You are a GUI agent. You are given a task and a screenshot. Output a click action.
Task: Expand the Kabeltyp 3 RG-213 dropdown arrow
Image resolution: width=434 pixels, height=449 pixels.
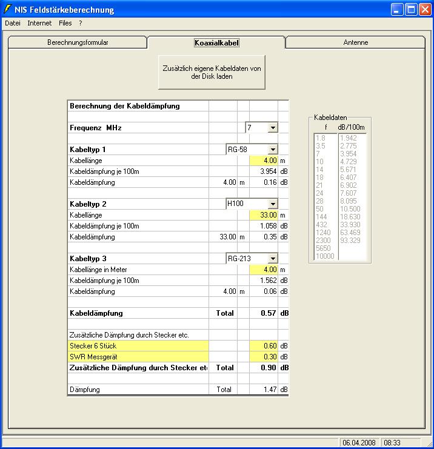(273, 259)
